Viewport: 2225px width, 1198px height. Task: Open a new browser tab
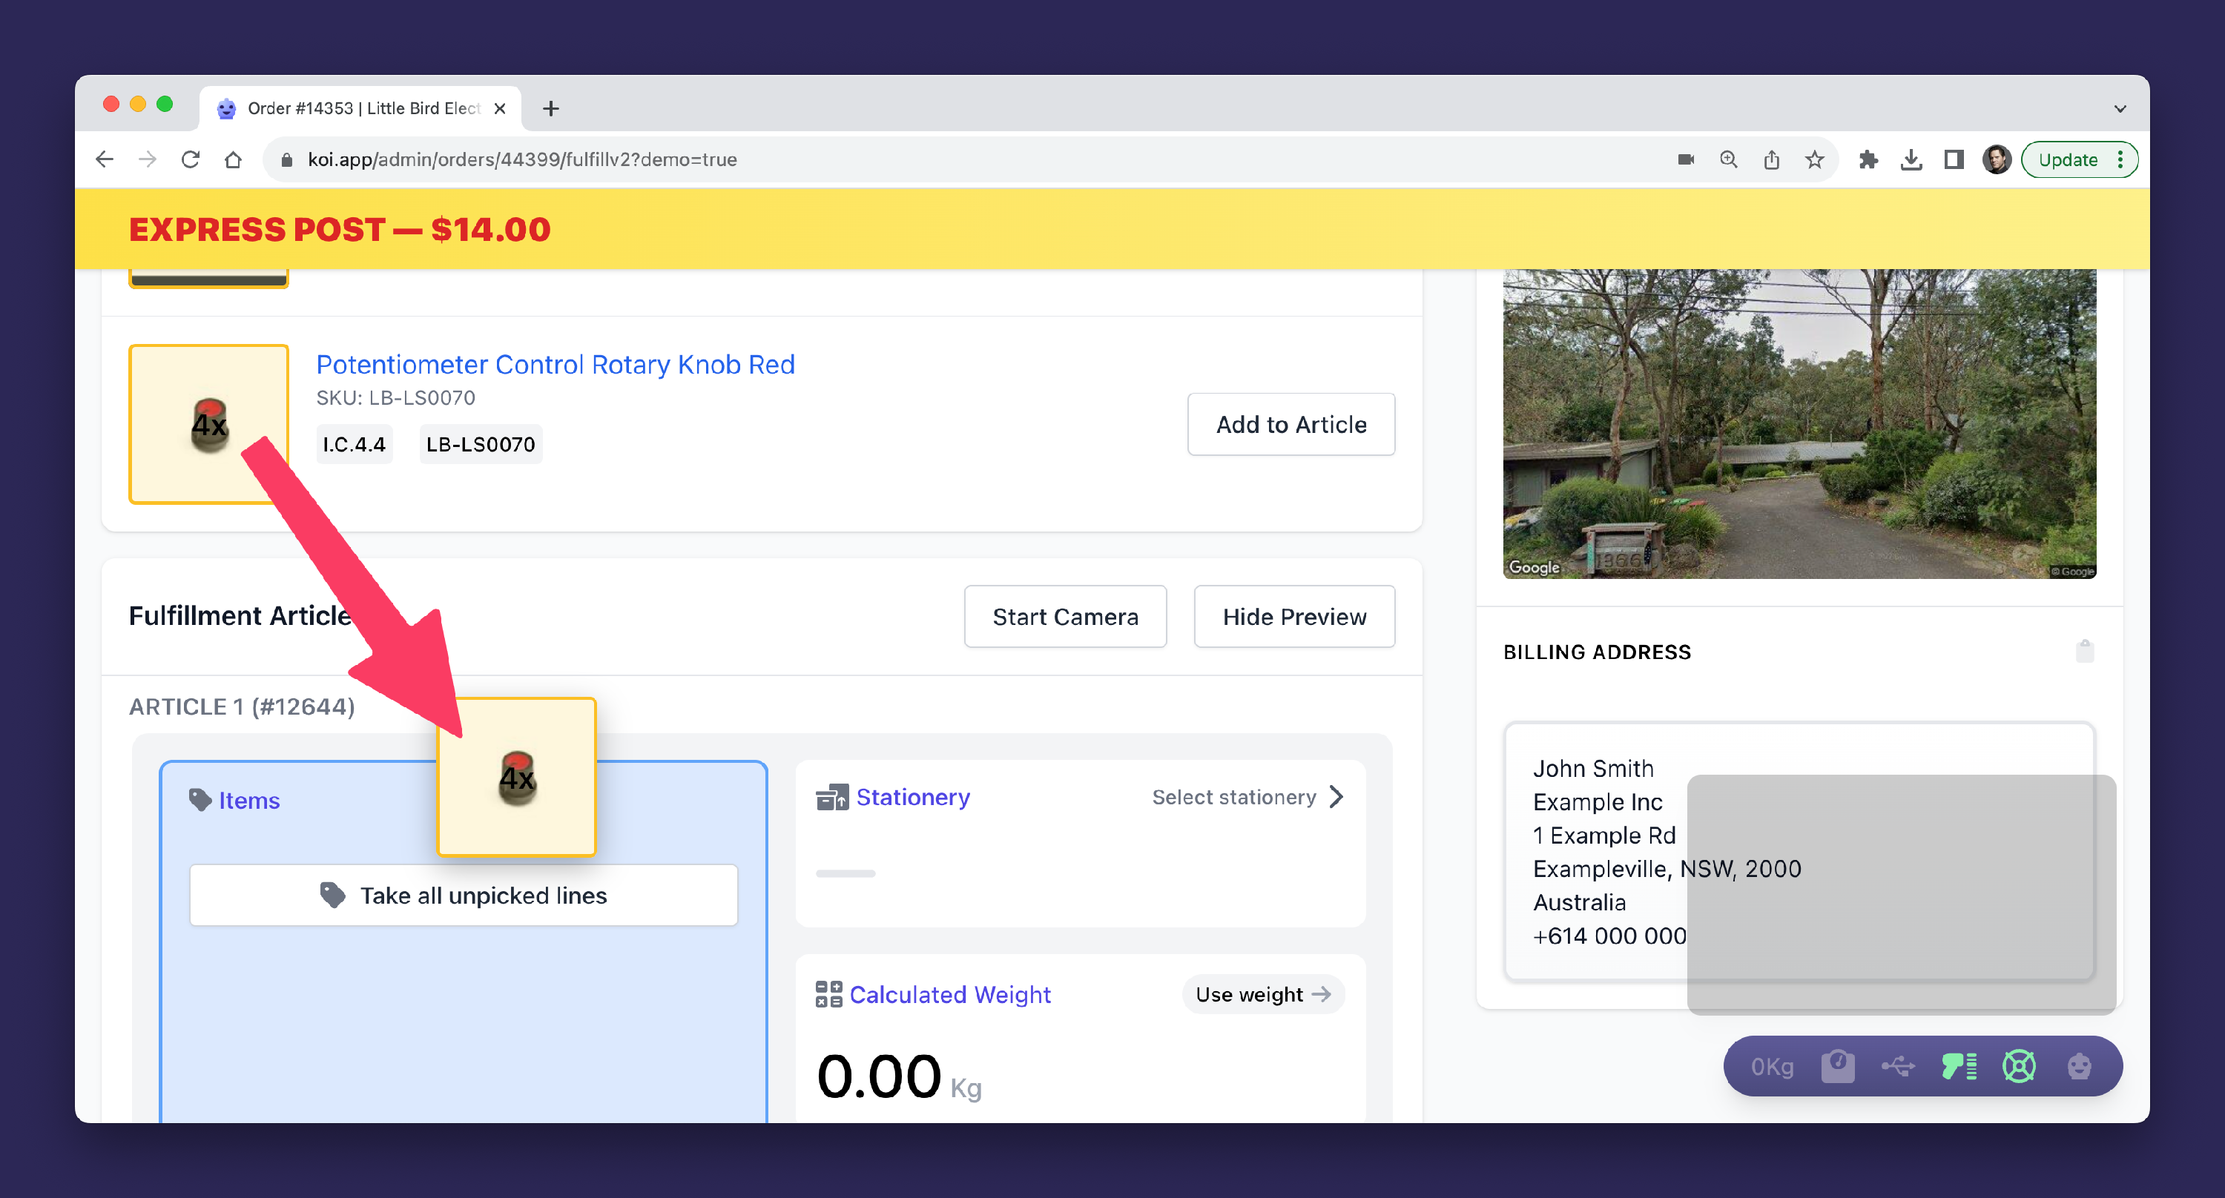pyautogui.click(x=551, y=109)
